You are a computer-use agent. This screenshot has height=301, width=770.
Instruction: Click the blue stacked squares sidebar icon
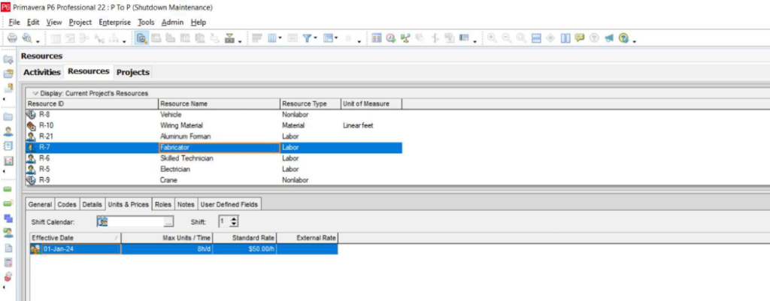coord(8,218)
